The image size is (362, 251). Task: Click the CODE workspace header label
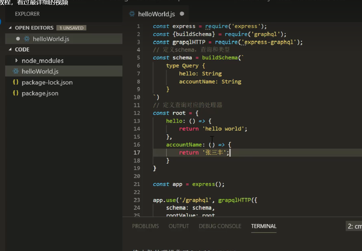point(22,50)
